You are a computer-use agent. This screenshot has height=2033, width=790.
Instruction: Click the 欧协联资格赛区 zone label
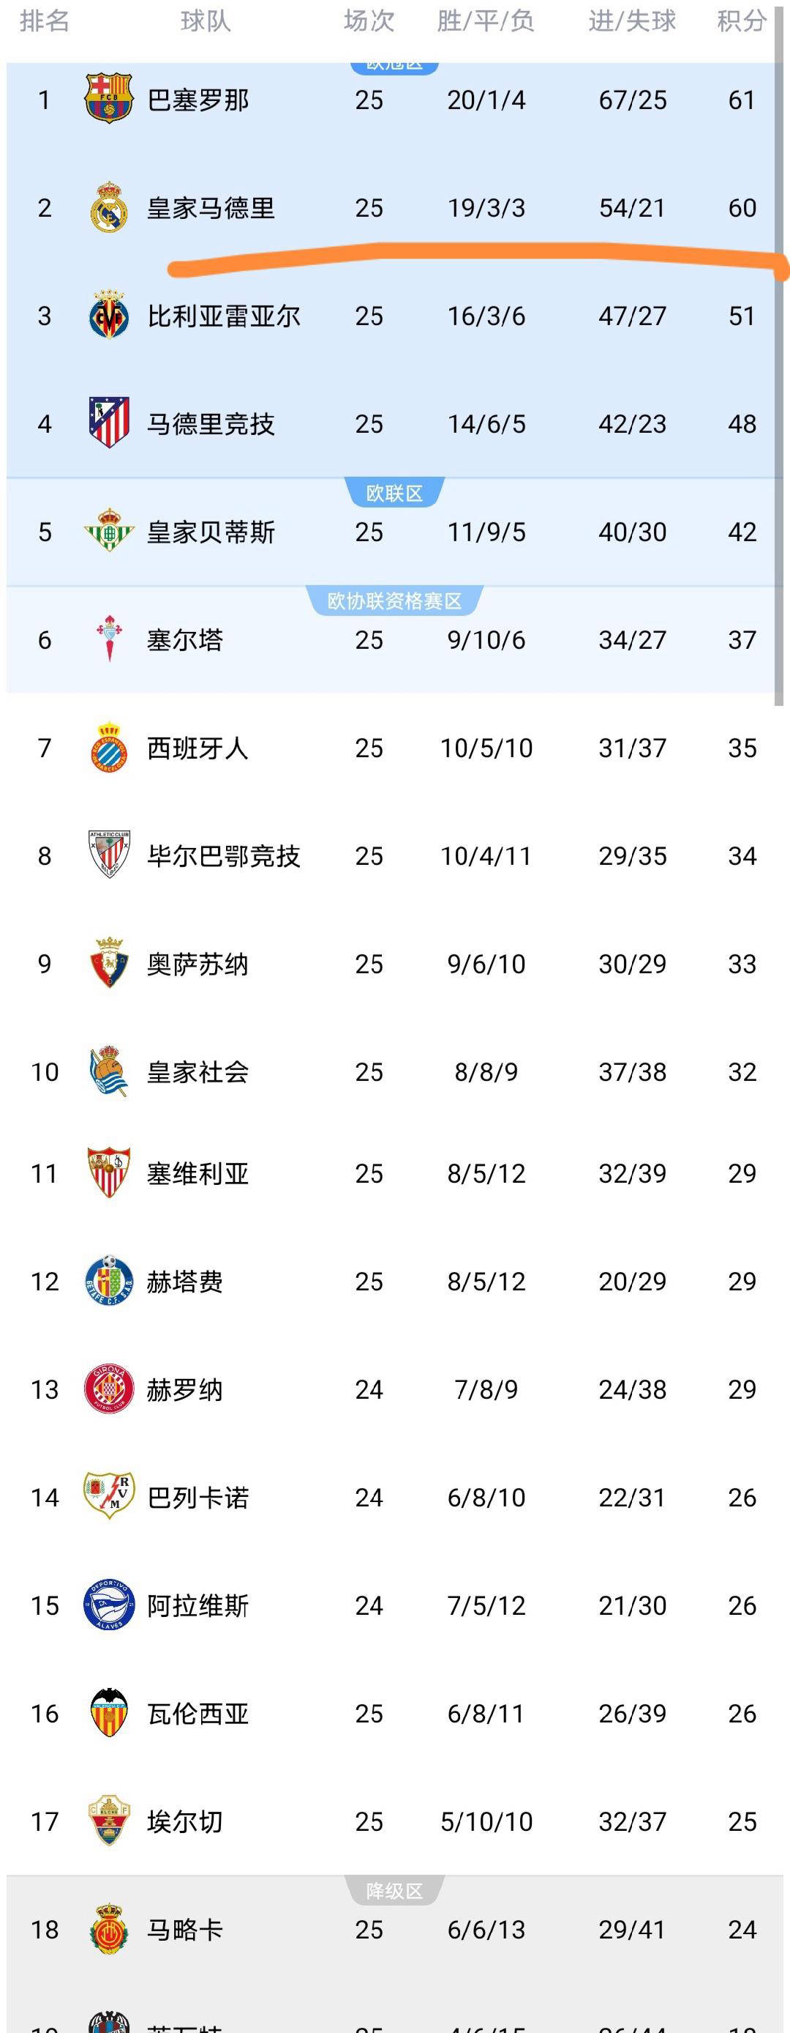click(394, 601)
